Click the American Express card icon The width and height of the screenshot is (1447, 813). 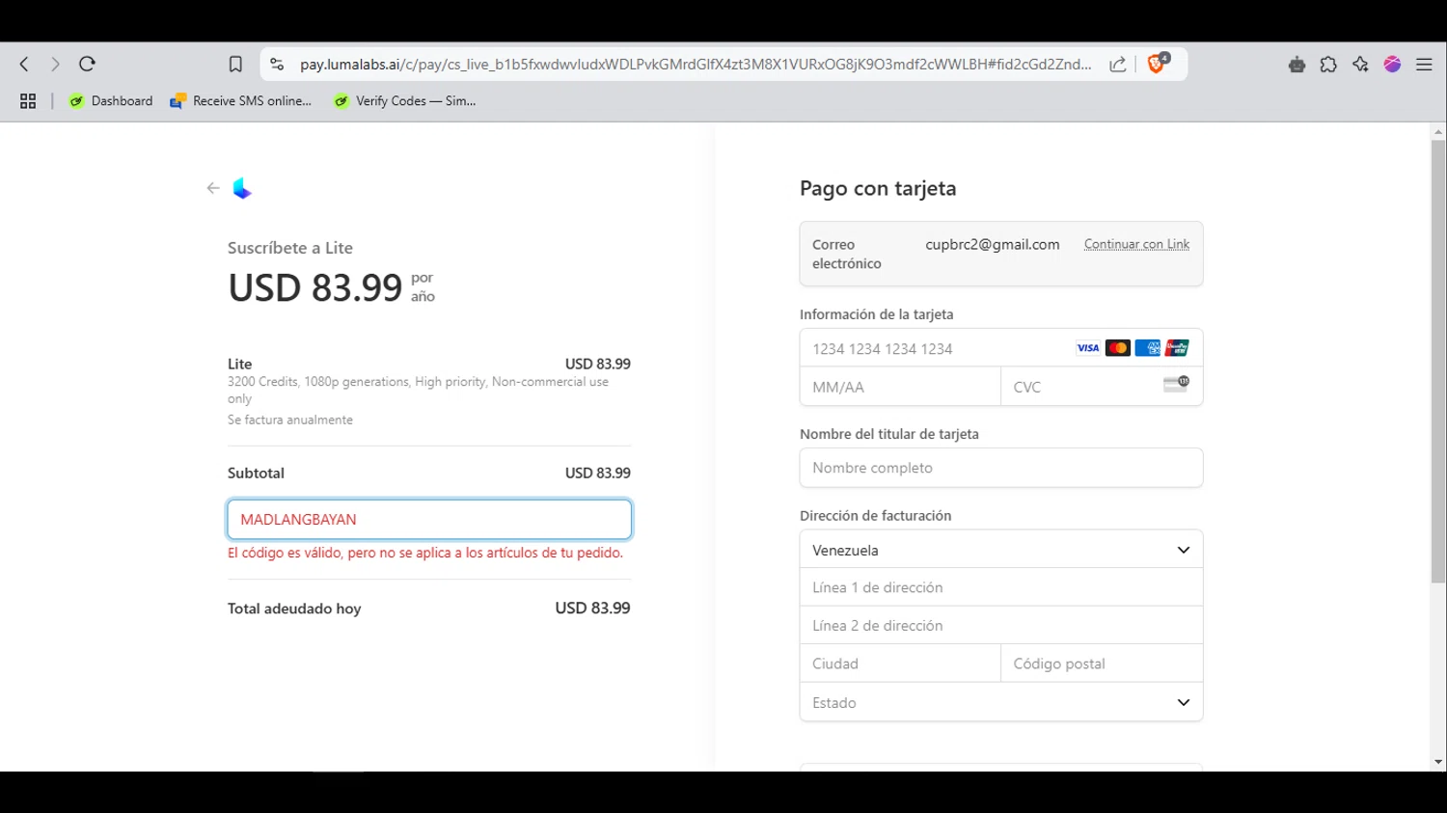tap(1147, 348)
